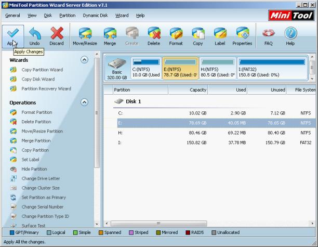Click the Merge Partition sidebar icon
Viewport: 318px width, 247px height.
point(14,140)
